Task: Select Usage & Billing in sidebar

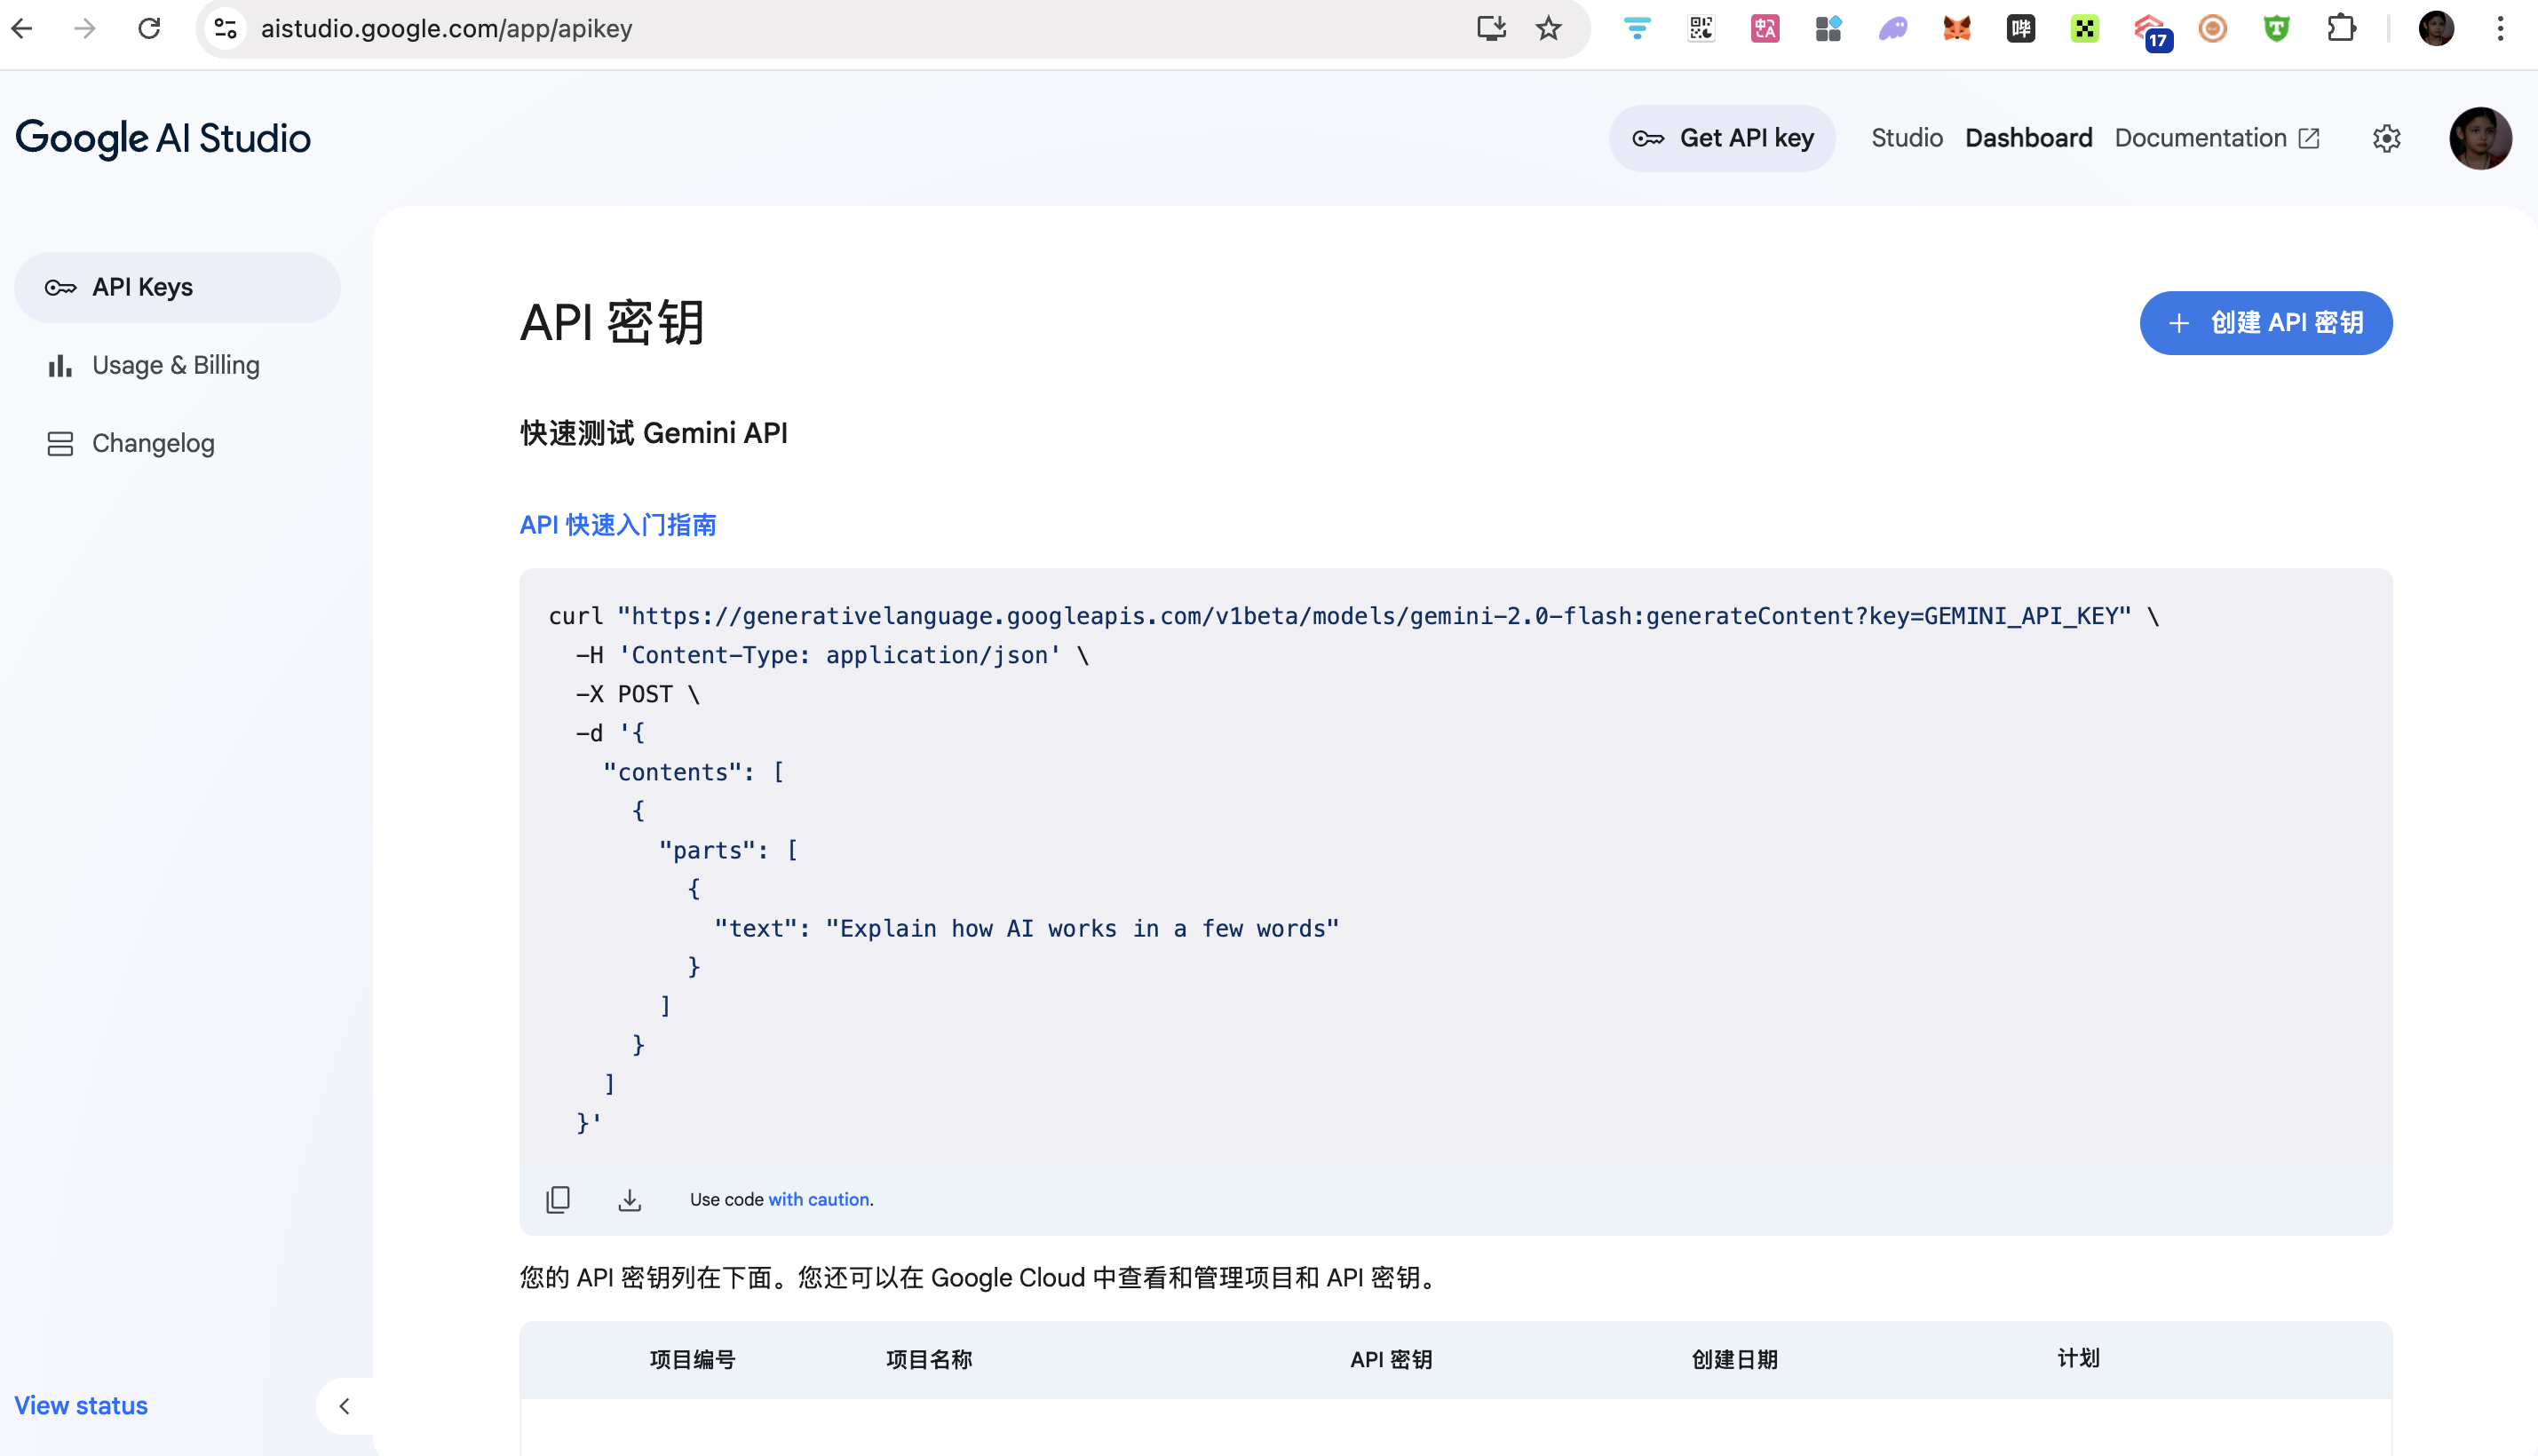Action: pyautogui.click(x=176, y=365)
